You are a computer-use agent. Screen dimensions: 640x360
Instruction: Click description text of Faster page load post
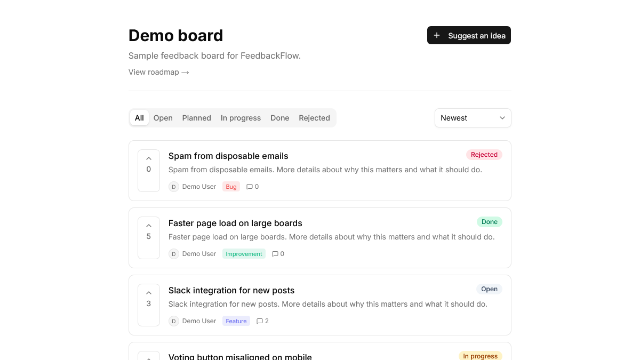(332, 237)
